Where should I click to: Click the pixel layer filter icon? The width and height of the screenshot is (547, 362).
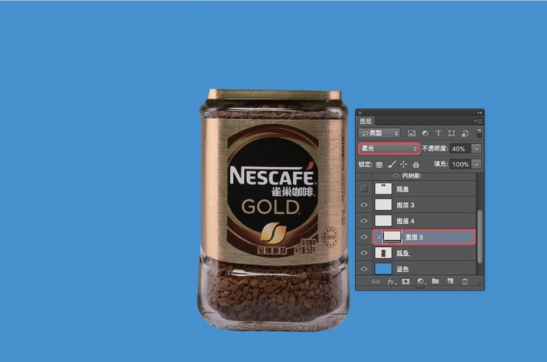(x=411, y=133)
